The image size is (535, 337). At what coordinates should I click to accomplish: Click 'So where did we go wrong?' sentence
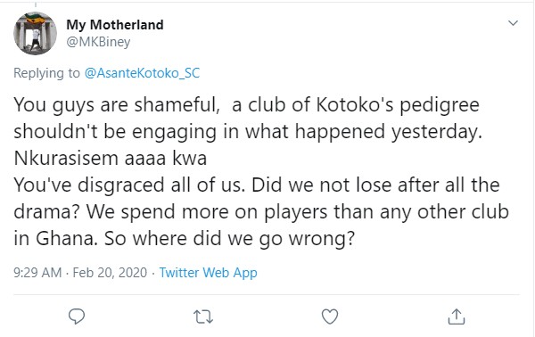229,239
